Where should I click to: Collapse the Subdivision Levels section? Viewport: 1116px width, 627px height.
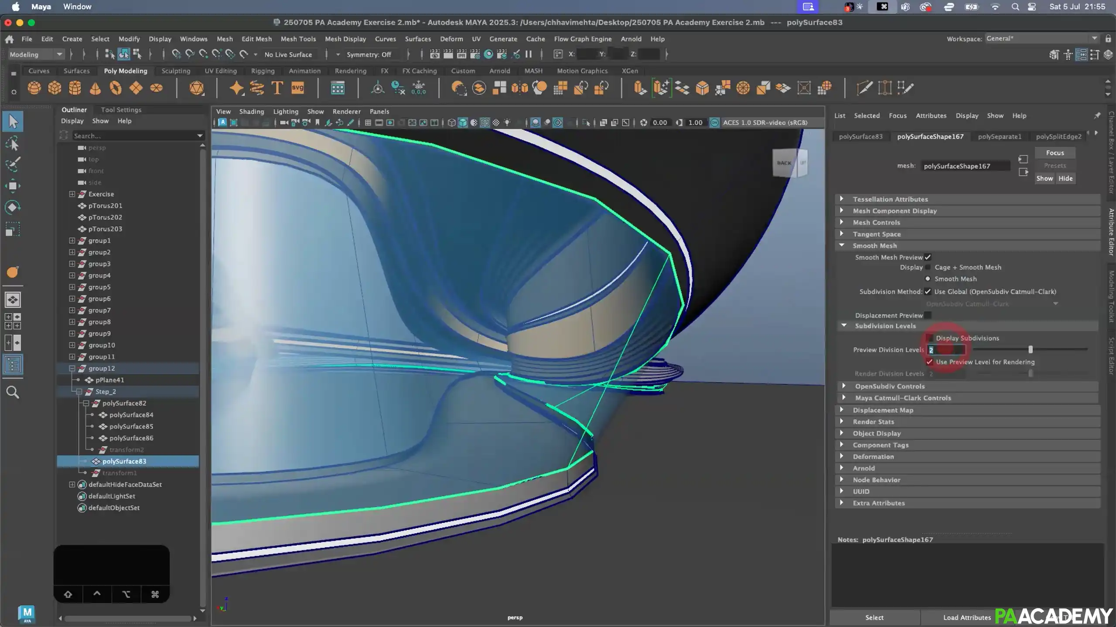pyautogui.click(x=844, y=325)
